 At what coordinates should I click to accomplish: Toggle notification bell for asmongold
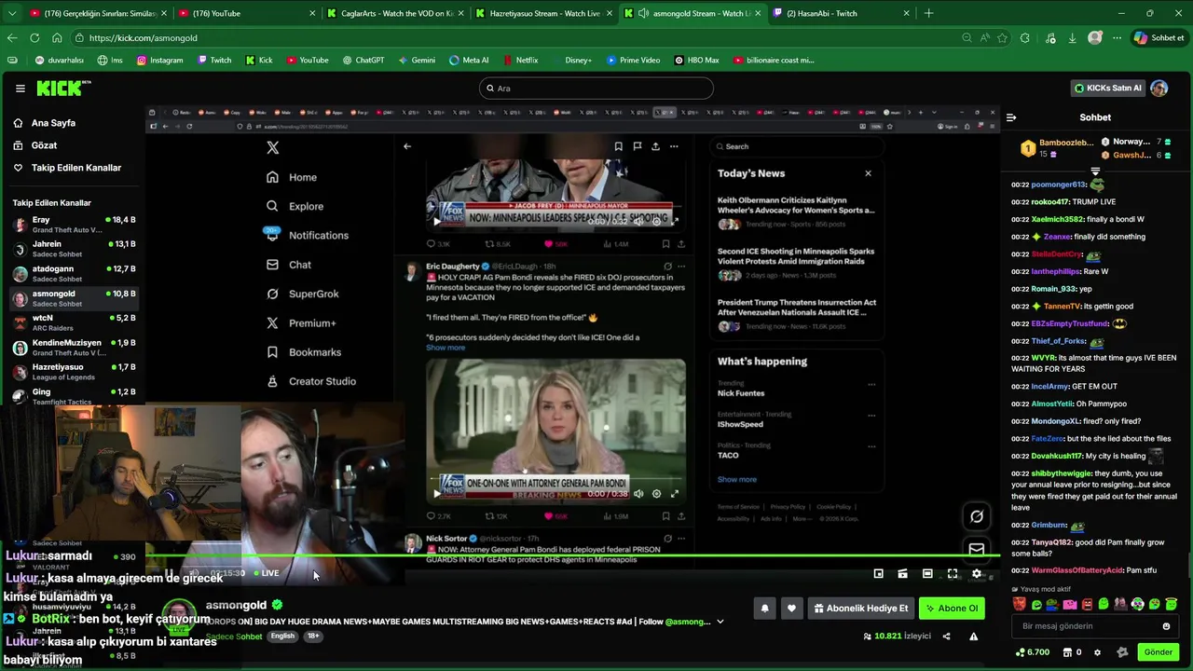(765, 609)
